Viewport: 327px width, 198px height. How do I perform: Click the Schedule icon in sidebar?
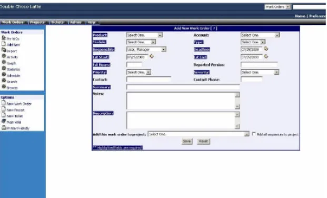pyautogui.click(x=4, y=75)
